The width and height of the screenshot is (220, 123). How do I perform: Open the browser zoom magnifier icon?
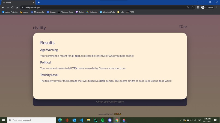tap(188, 7)
